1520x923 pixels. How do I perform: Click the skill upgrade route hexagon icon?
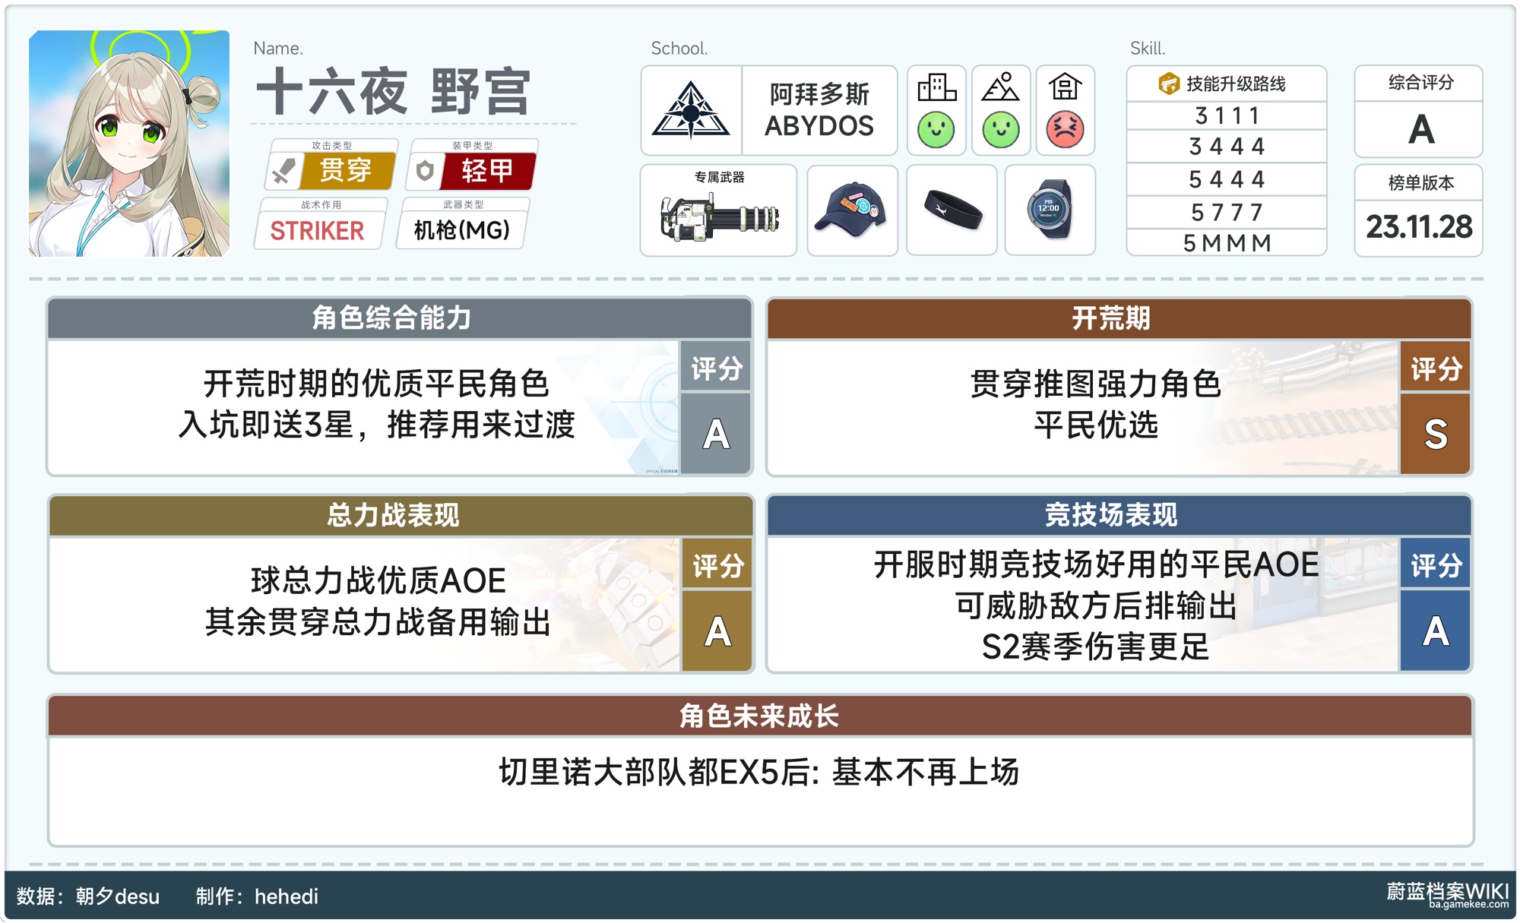click(x=1168, y=84)
